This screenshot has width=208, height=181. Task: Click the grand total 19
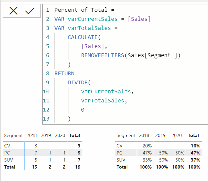click(78, 167)
